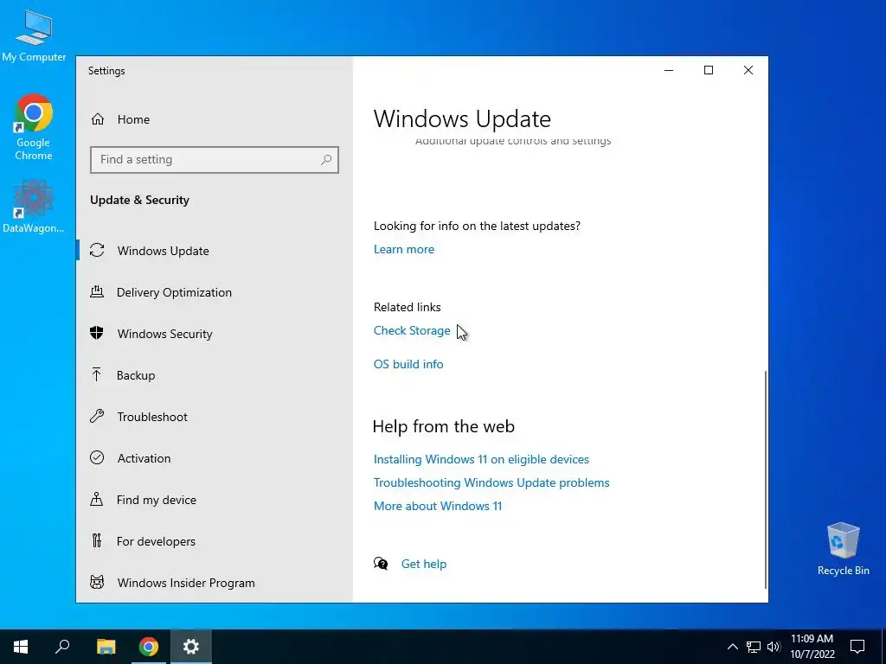Image resolution: width=886 pixels, height=664 pixels.
Task: Select the Find my device person icon
Action: point(97,499)
